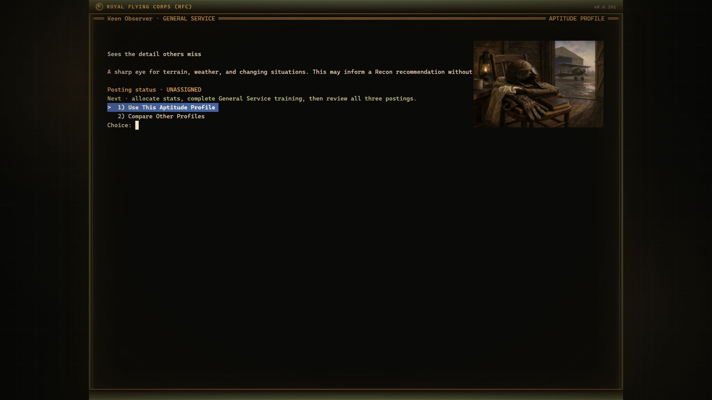Click the "Sees the detail others miss" line
Screen dimensions: 712x400
[154, 54]
